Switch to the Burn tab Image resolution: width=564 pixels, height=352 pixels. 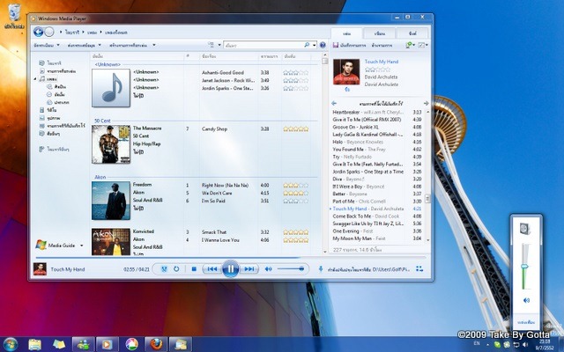(380, 33)
